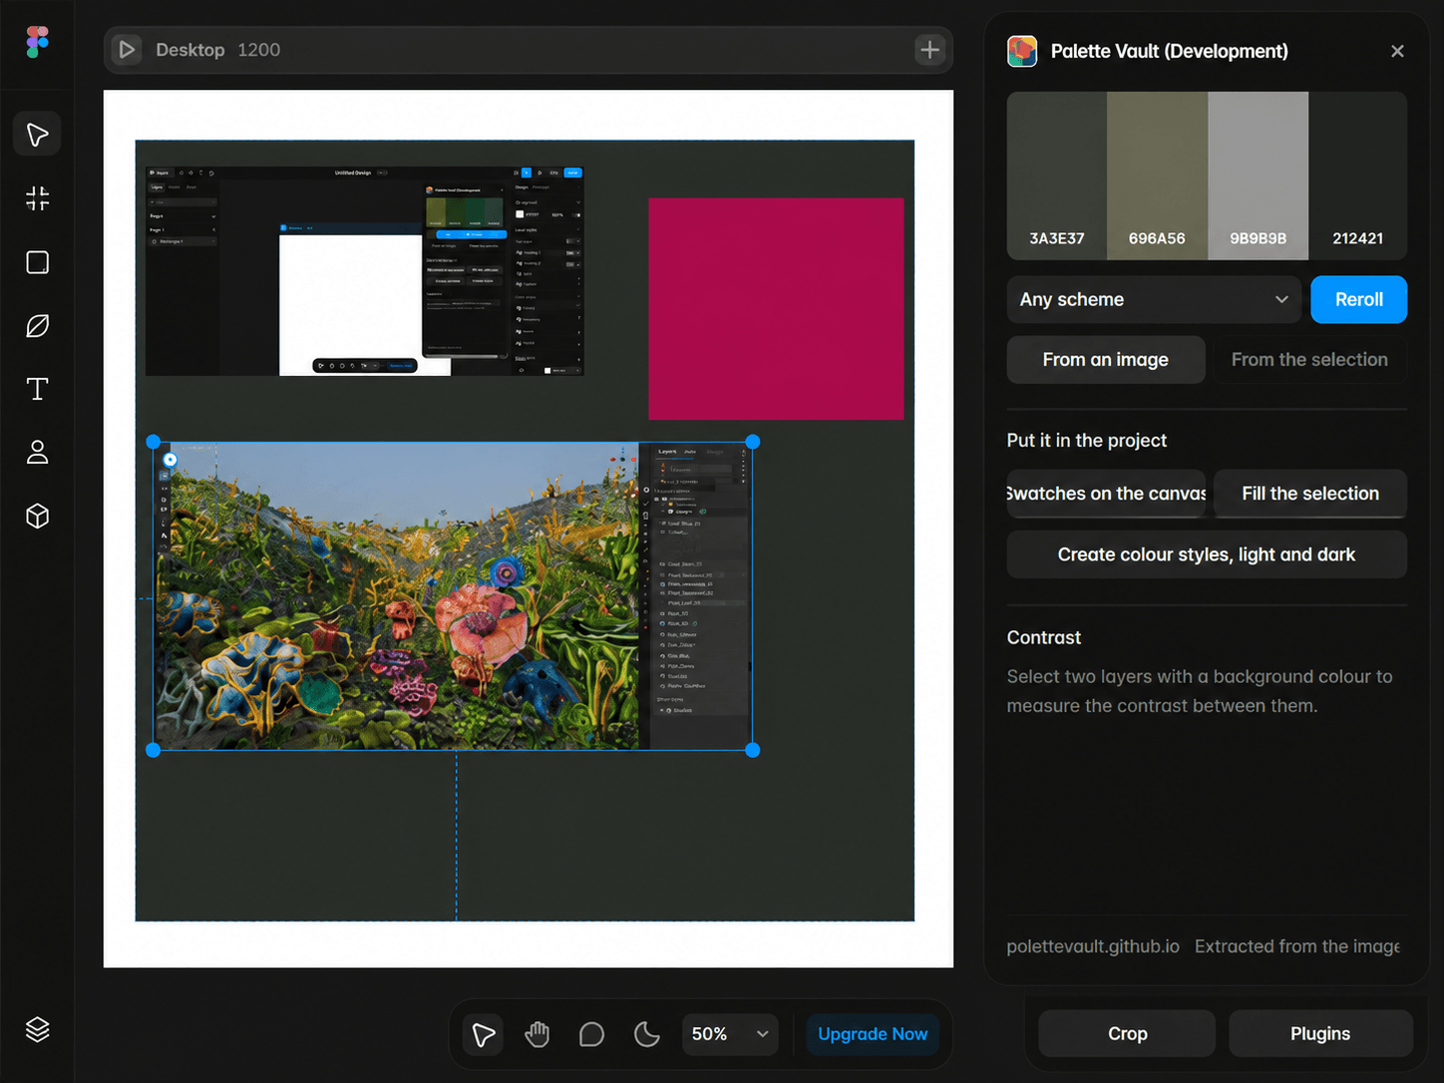Click the bottom-left handle of the flower image
Image resolution: width=1444 pixels, height=1083 pixels.
154,750
